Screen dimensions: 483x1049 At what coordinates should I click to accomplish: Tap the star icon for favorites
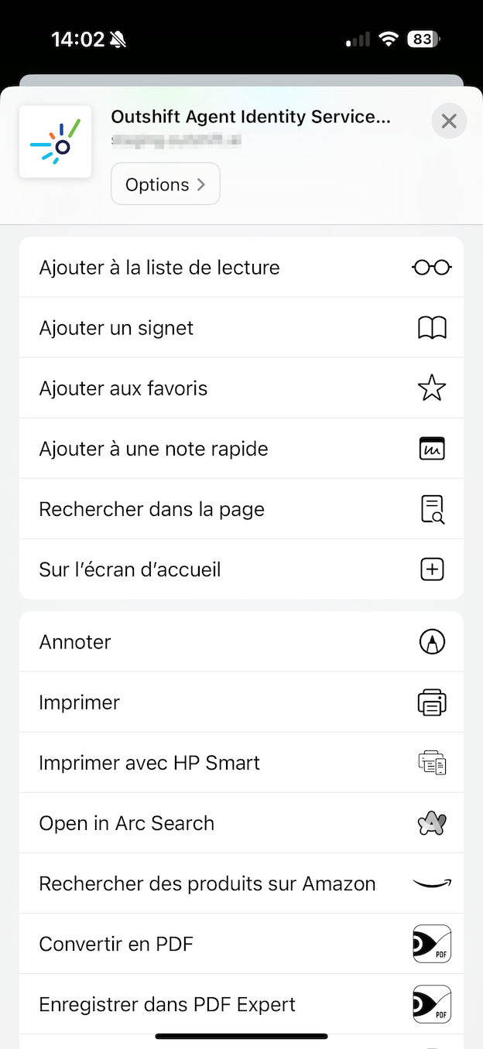tap(431, 388)
